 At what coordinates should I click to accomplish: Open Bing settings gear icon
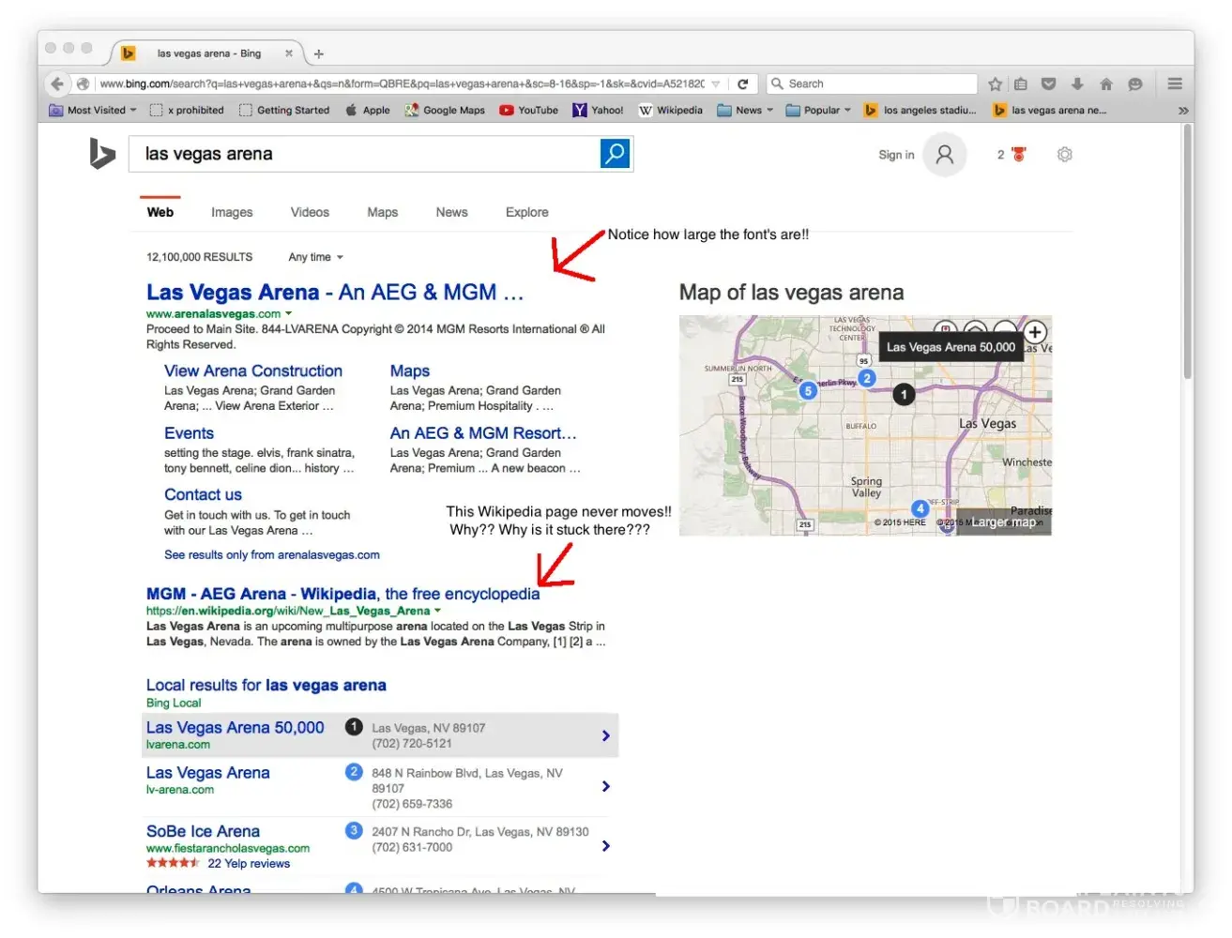[x=1064, y=155]
